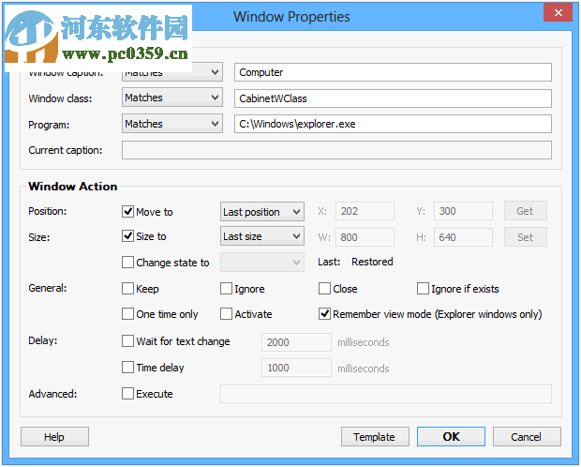The height and width of the screenshot is (467, 581).
Task: Click the 2000 milliseconds field
Action: coord(296,342)
